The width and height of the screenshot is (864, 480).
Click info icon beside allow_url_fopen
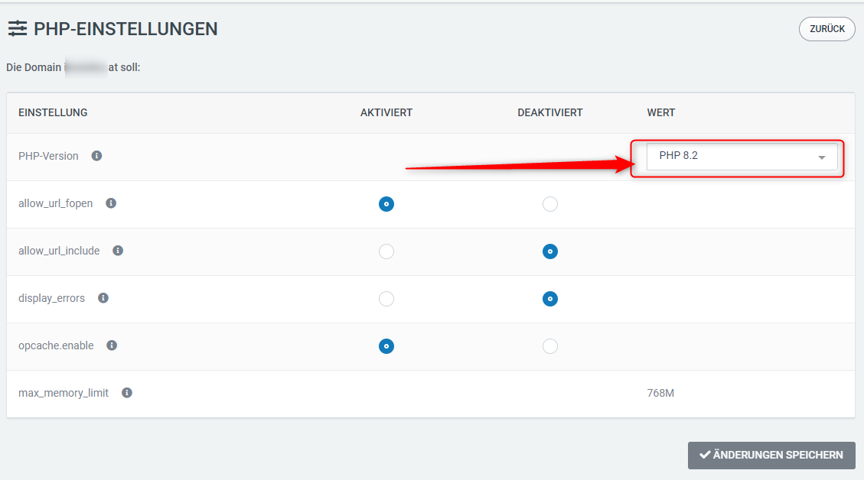click(111, 203)
